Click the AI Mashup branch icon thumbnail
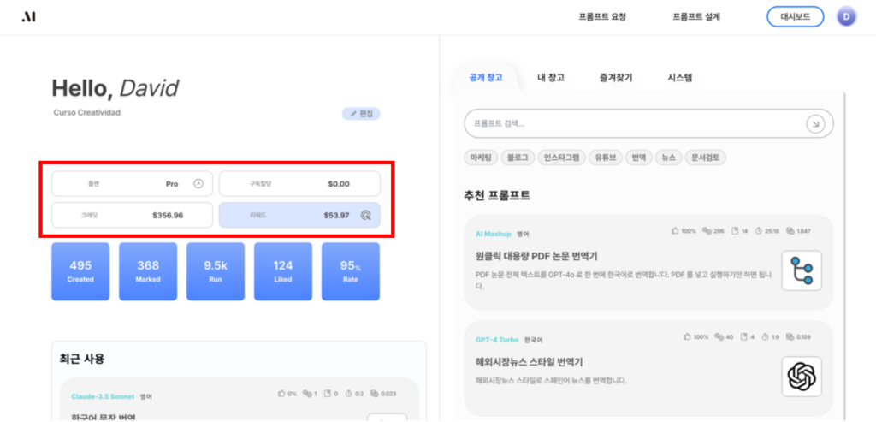876x422 pixels. click(801, 270)
